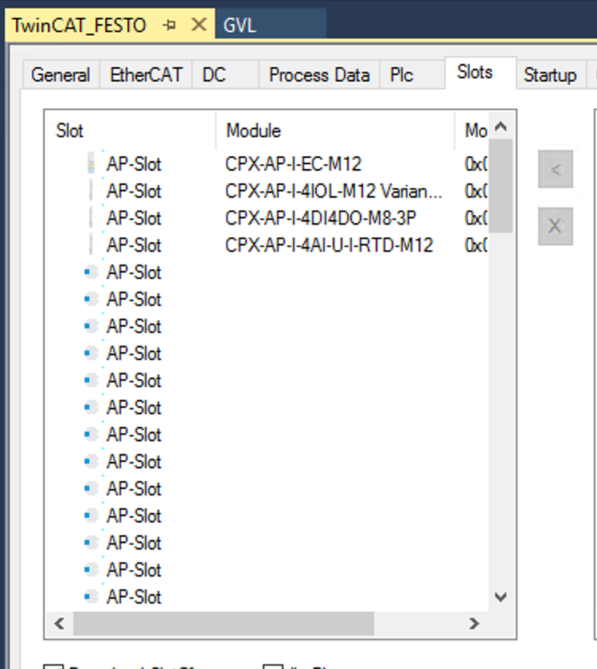Image resolution: width=597 pixels, height=669 pixels.
Task: Click the vertical scrollbar thumb in slot list
Action: click(x=501, y=186)
